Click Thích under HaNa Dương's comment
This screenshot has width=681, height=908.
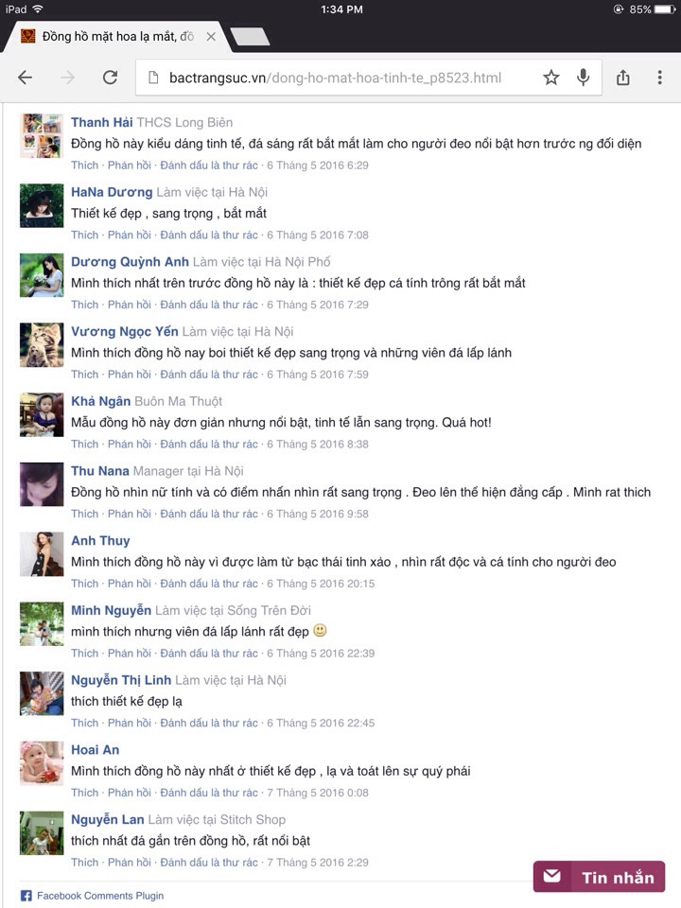pyautogui.click(x=84, y=235)
